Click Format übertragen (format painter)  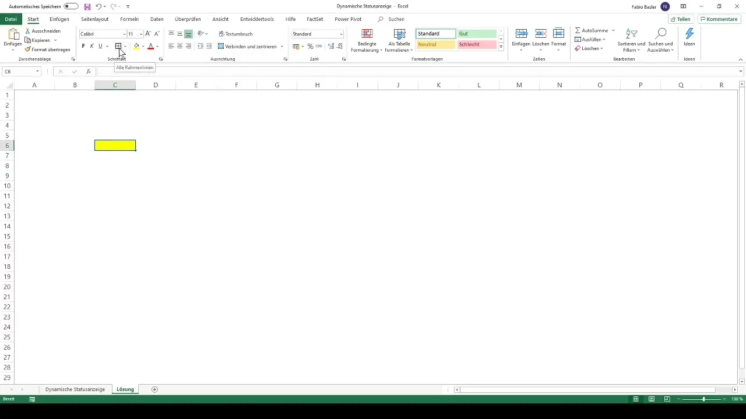(47, 49)
